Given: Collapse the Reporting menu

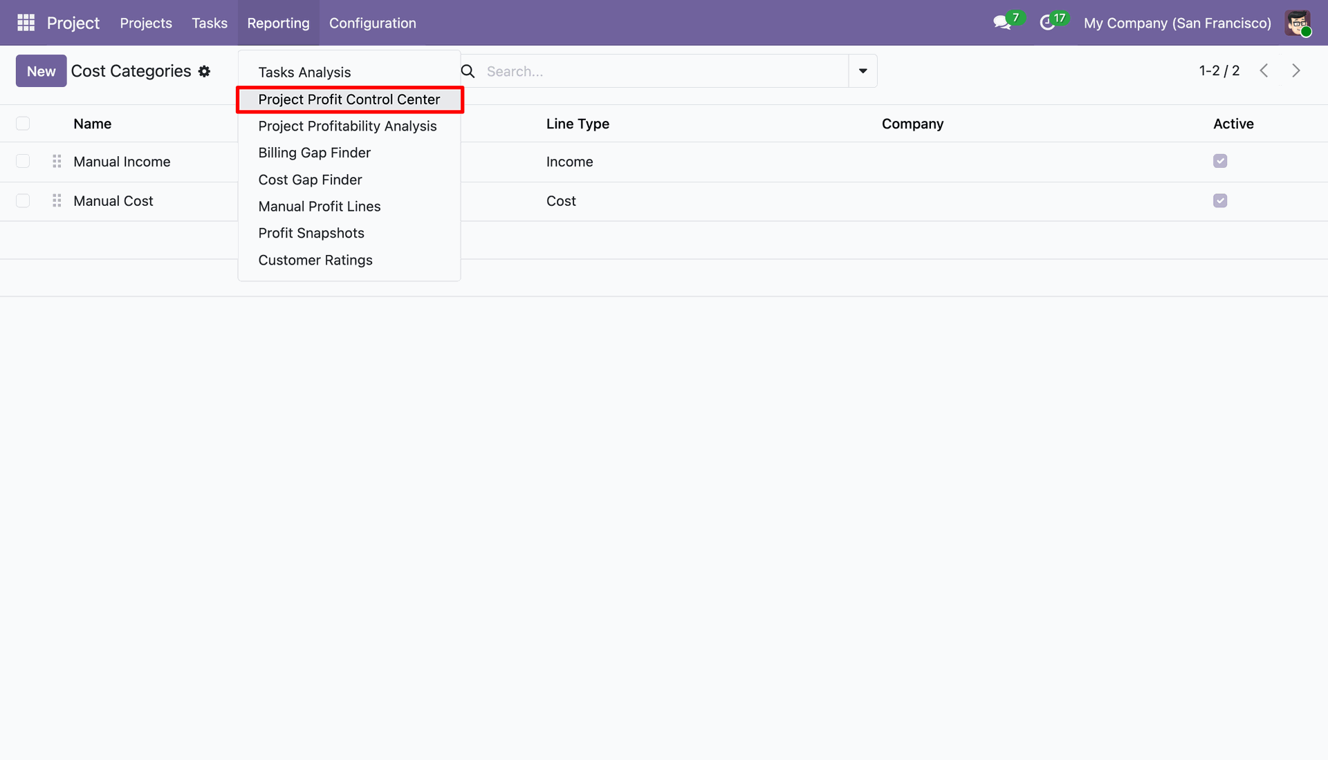Looking at the screenshot, I should (x=278, y=23).
